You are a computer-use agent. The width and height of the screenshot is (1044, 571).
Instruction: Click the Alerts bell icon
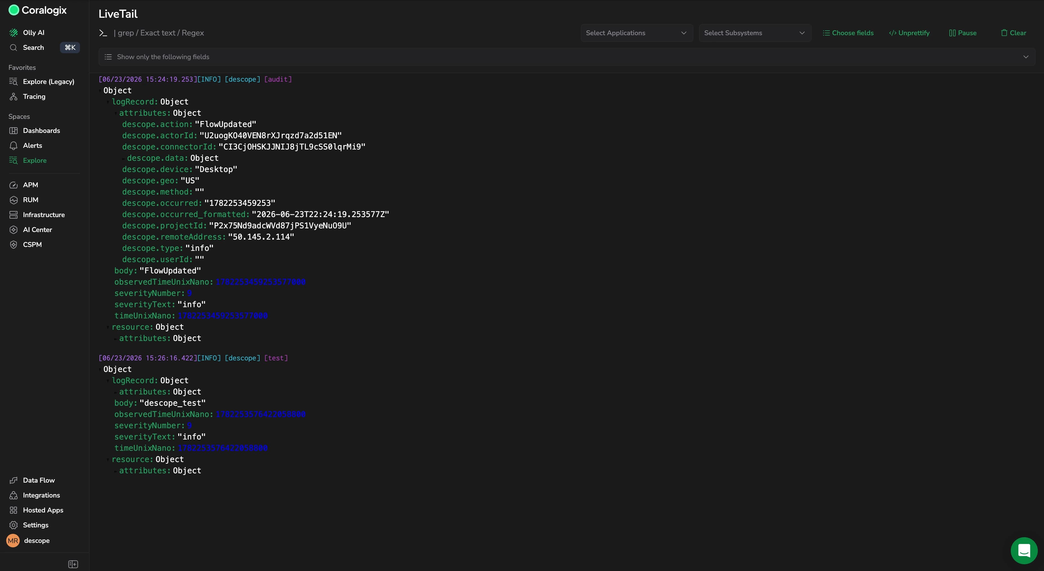click(x=14, y=146)
